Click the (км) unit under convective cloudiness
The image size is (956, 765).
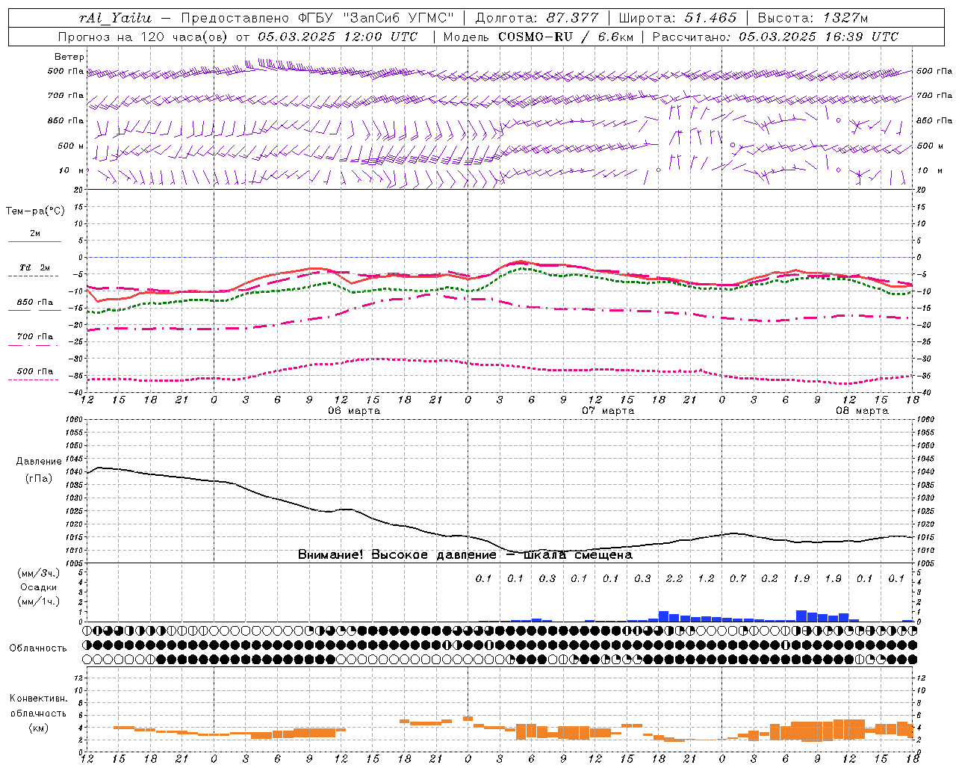pos(40,727)
